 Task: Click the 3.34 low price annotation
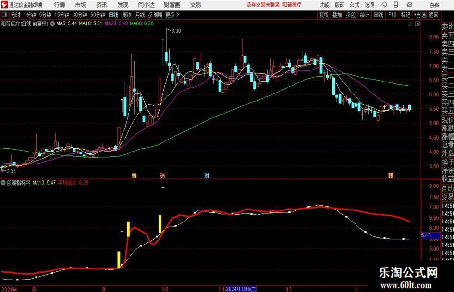pos(11,171)
